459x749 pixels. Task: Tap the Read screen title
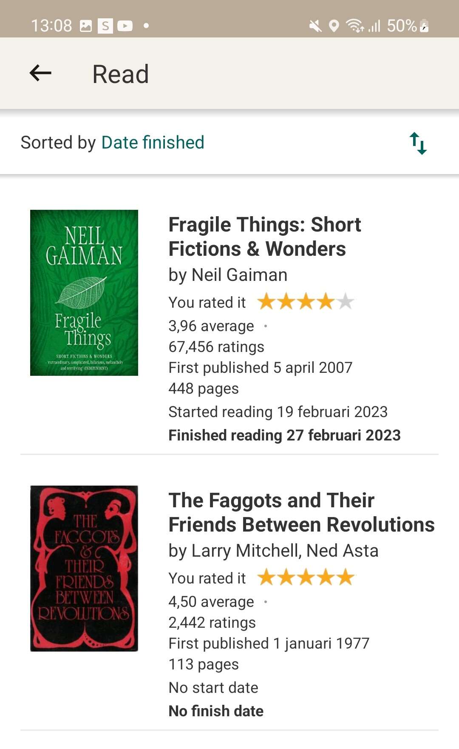click(x=121, y=74)
